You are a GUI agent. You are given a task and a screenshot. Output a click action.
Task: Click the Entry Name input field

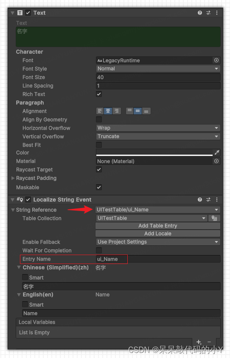(158, 259)
